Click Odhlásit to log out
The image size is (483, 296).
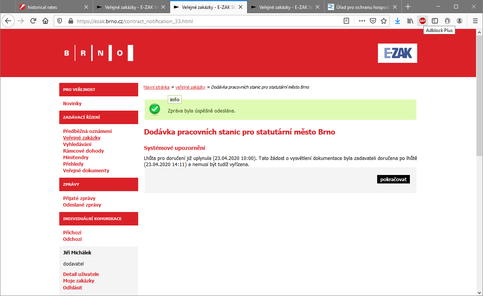73,288
